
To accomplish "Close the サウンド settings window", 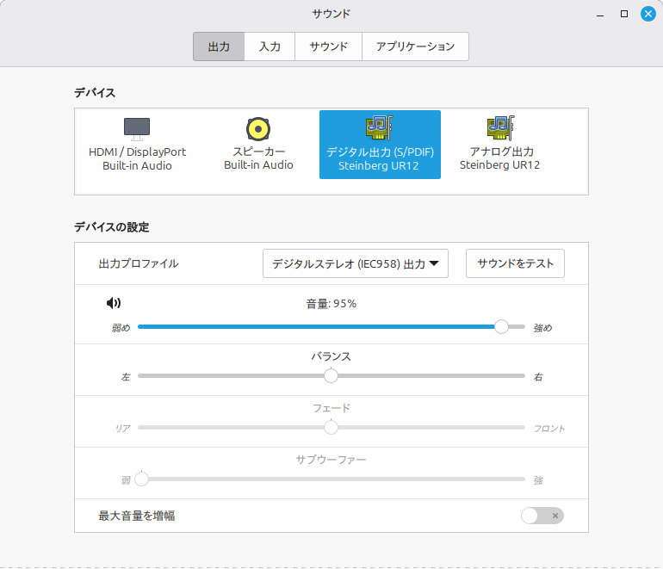I will click(648, 14).
